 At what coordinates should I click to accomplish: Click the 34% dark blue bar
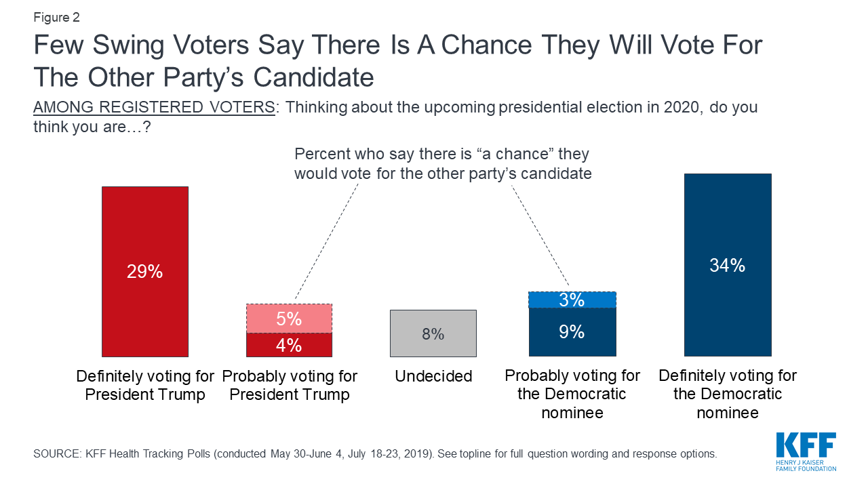click(x=728, y=265)
